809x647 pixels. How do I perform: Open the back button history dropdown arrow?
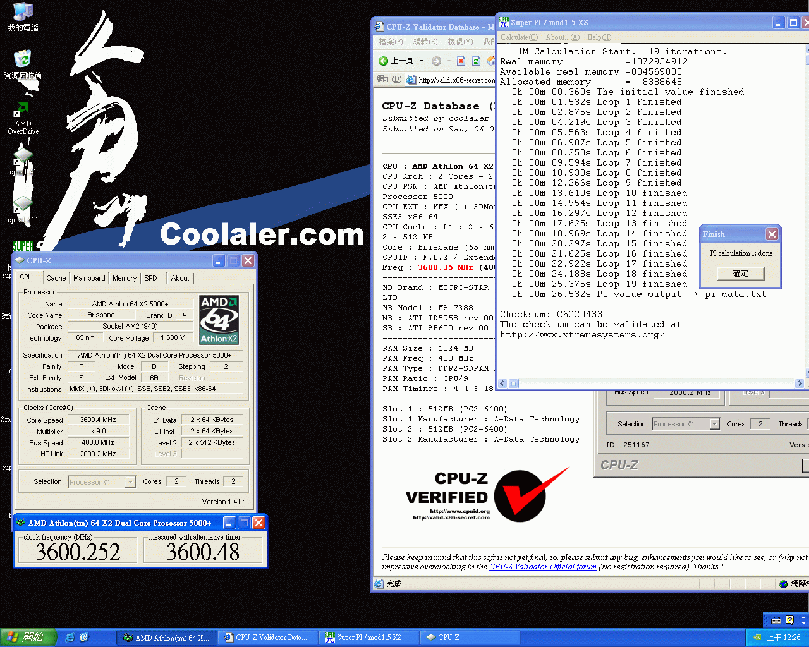coord(422,61)
